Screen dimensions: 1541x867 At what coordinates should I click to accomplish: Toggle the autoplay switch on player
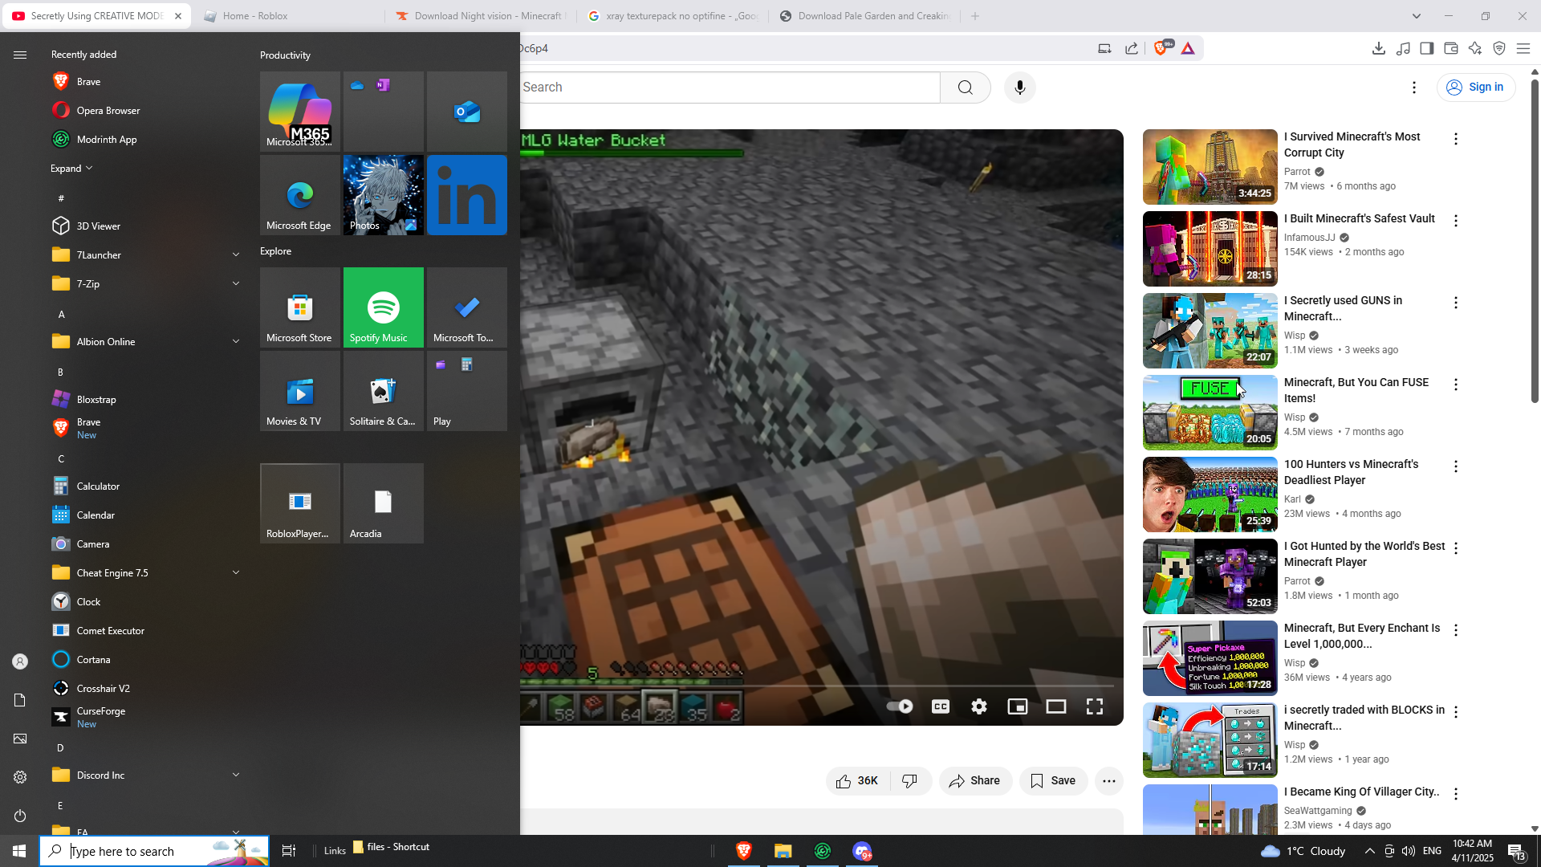900,706
